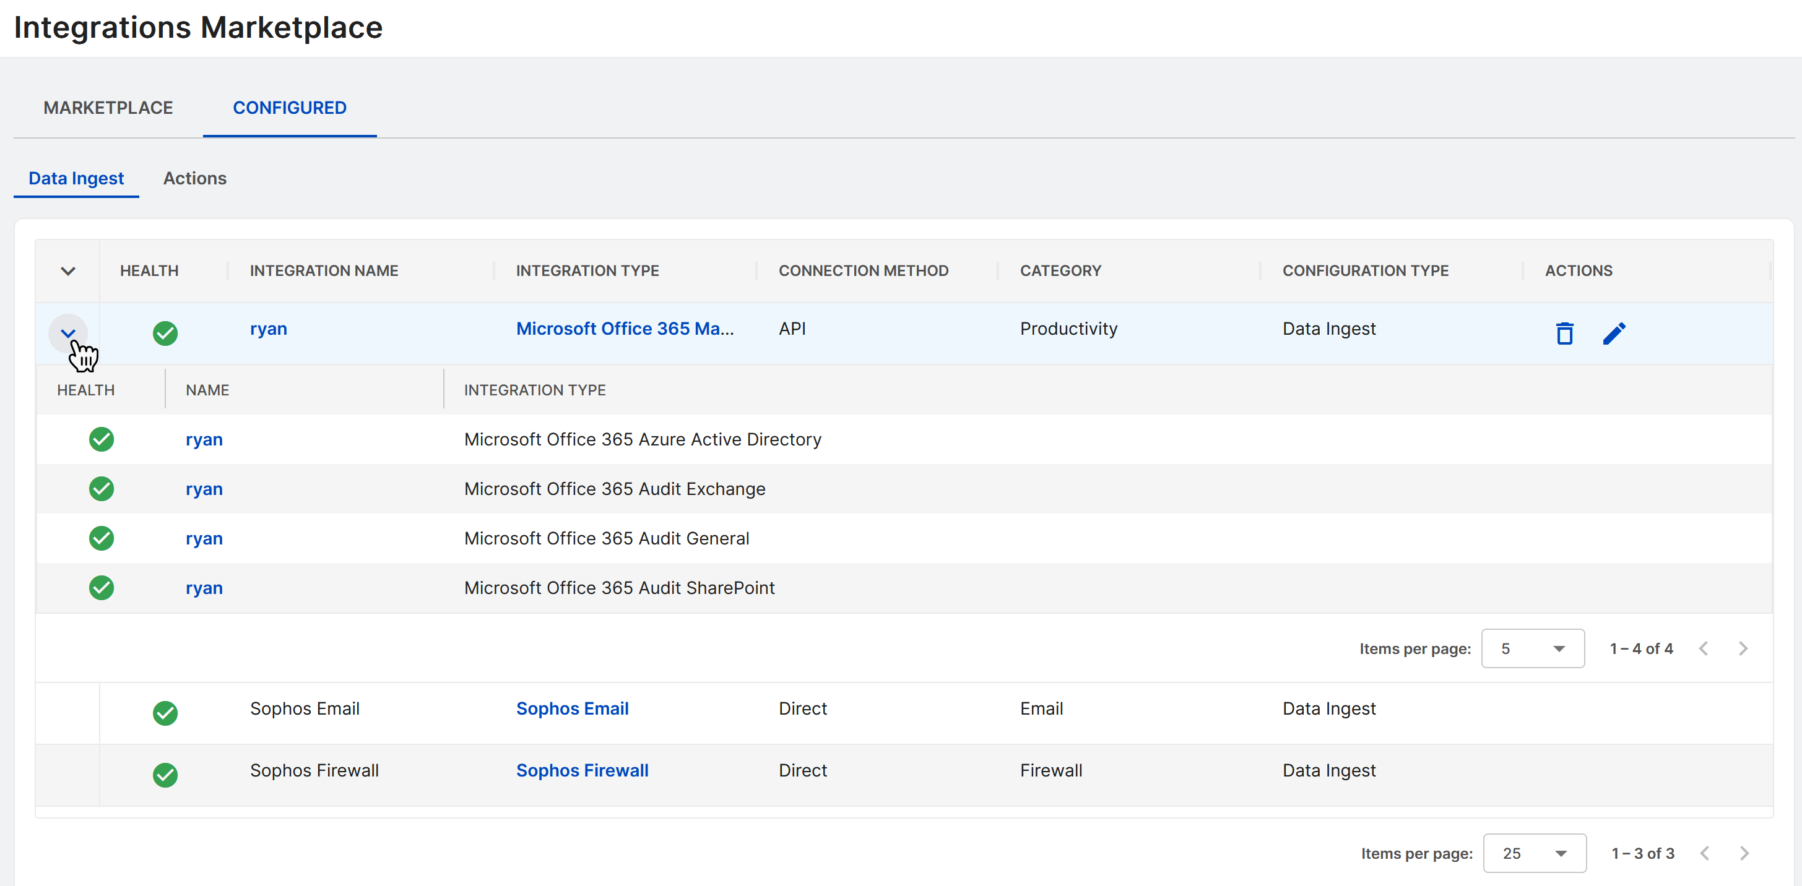The height and width of the screenshot is (886, 1802).
Task: Click health icon for Audit General row
Action: click(102, 538)
